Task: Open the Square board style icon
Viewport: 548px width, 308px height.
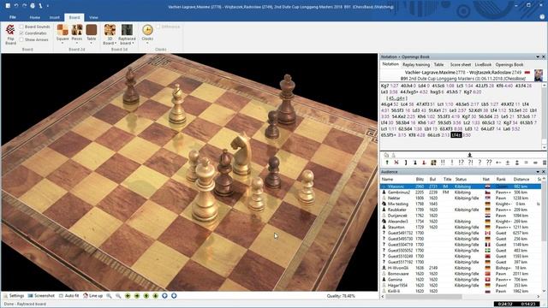Action: pyautogui.click(x=63, y=30)
